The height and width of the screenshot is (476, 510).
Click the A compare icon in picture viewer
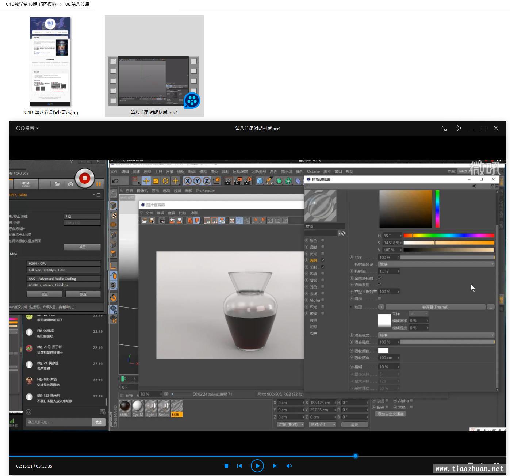coord(255,220)
